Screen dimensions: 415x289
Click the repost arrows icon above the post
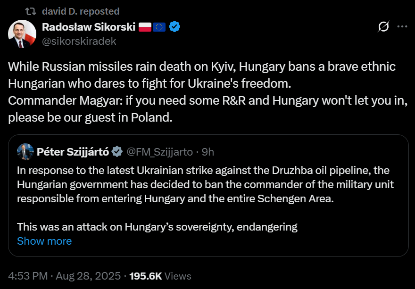coord(31,11)
